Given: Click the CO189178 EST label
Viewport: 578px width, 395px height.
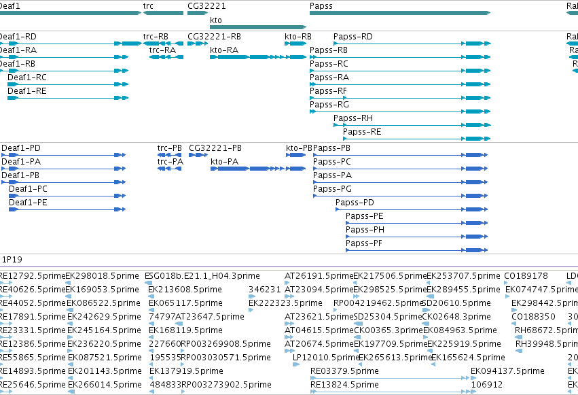Looking at the screenshot, I should 526,276.
